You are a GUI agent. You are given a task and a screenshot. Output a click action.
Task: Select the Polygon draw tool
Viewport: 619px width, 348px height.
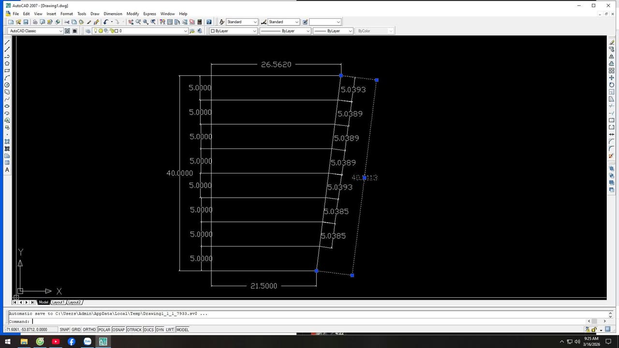pyautogui.click(x=7, y=63)
